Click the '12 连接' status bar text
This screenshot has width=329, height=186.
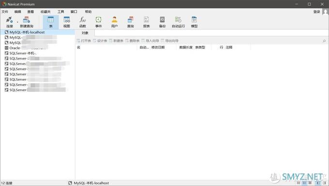click(7, 183)
